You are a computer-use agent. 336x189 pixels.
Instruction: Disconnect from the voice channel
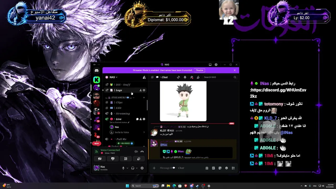point(142,151)
